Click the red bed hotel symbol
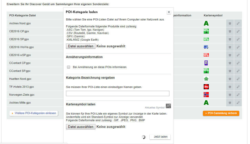 [206, 87]
